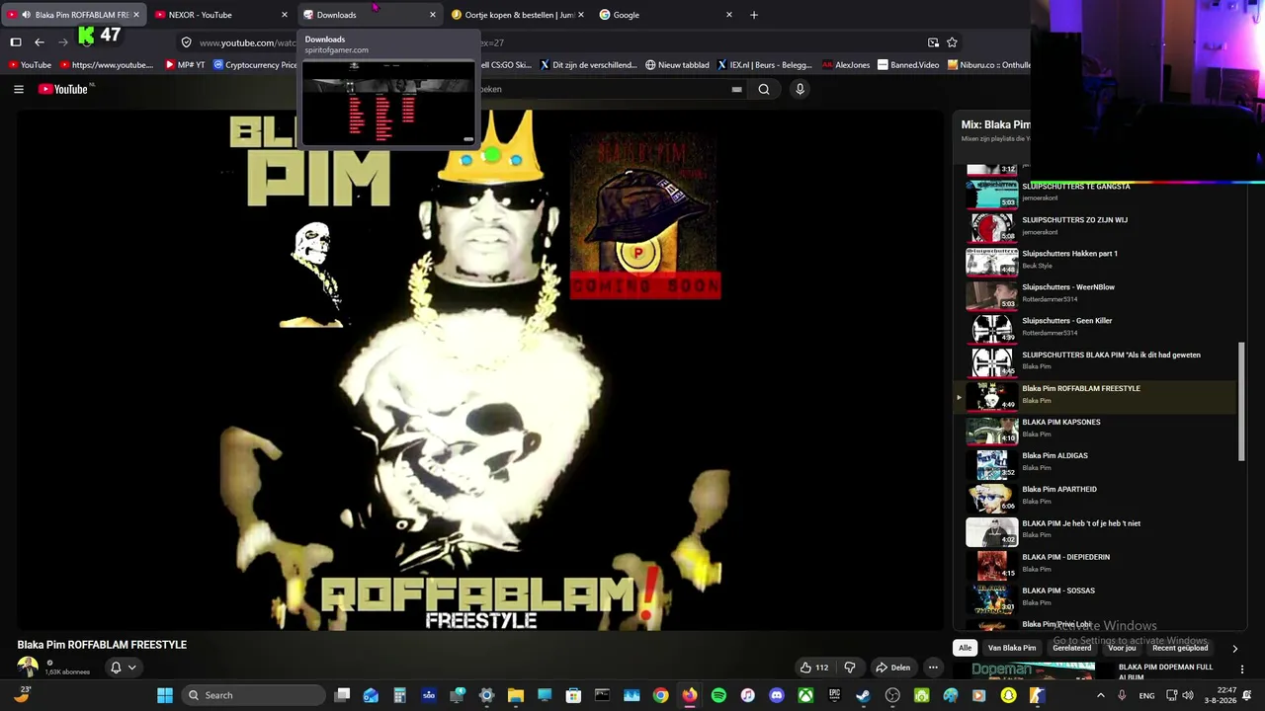Open File Explorer from the taskbar

[516, 695]
